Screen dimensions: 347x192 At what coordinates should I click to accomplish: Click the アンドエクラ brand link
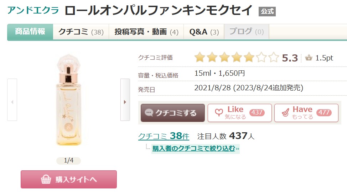[33, 10]
